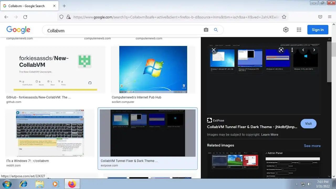Screen dimensions: 336x189
Task: Click the network tray icon
Action: tap(303, 184)
